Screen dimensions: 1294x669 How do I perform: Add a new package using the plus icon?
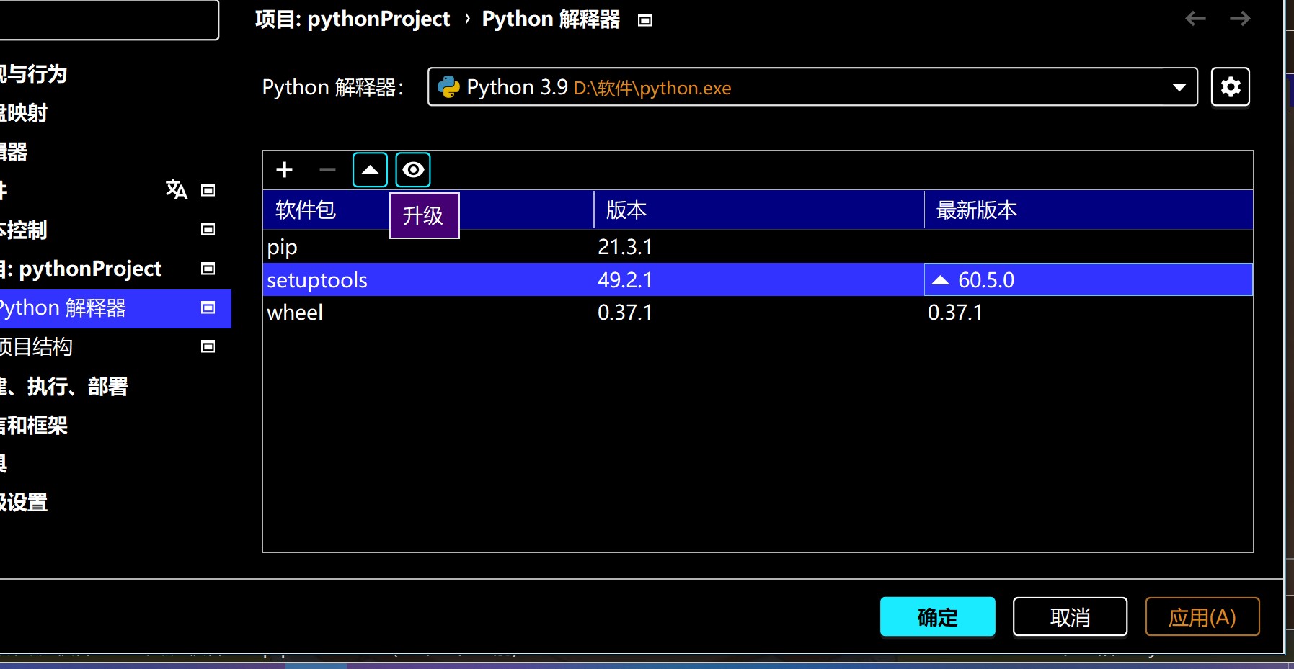[284, 170]
